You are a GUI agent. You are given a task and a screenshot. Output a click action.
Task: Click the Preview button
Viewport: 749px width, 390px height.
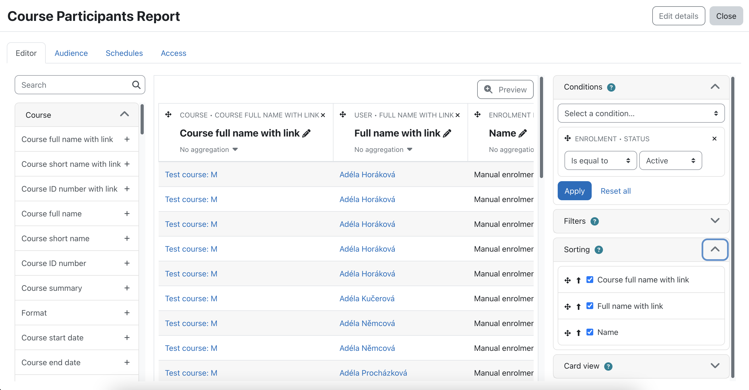click(x=505, y=90)
